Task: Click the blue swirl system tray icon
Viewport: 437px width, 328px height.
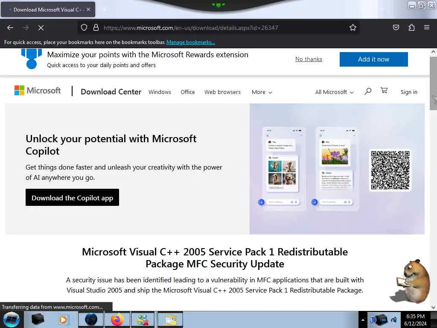Action: click(394, 320)
